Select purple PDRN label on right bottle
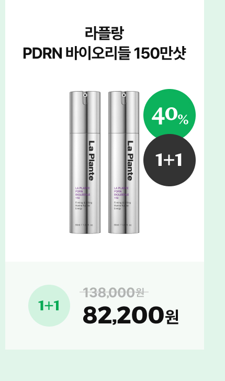The height and width of the screenshot is (381, 225). pyautogui.click(x=121, y=193)
